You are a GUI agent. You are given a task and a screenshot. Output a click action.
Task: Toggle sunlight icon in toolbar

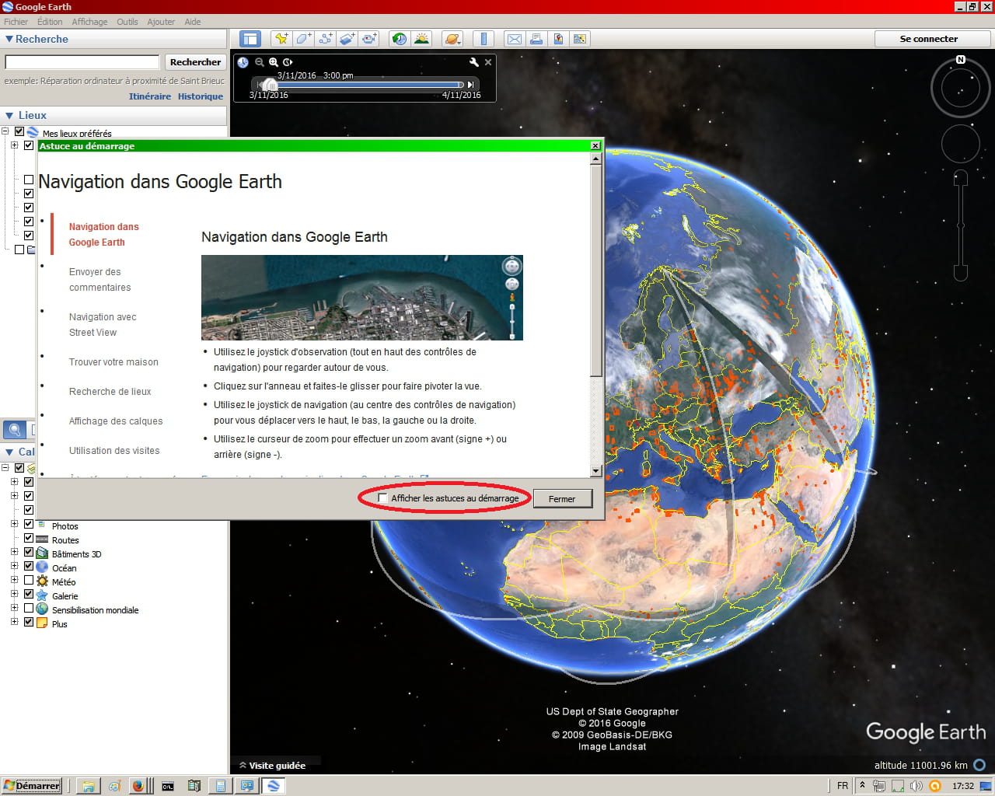[421, 39]
